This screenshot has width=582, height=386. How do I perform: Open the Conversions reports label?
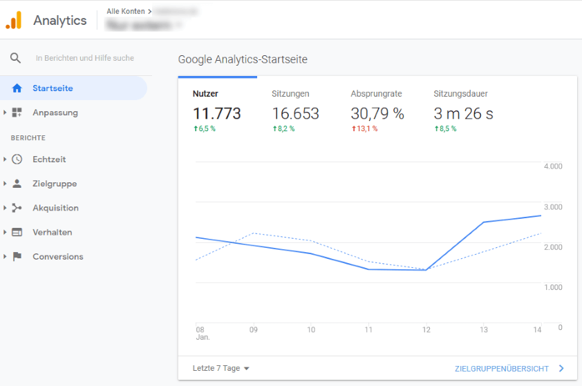click(58, 256)
